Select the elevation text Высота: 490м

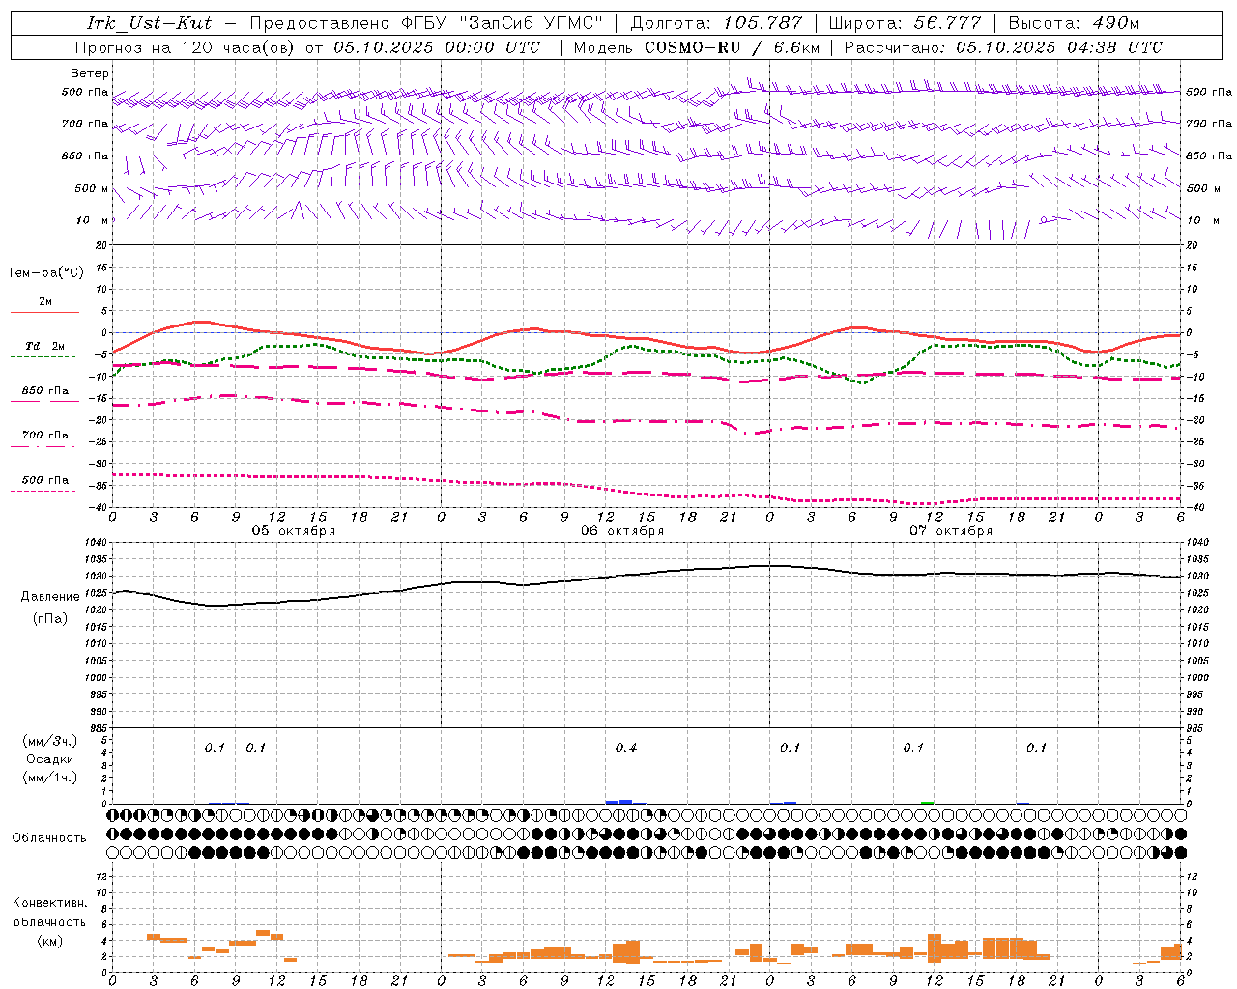[1074, 23]
